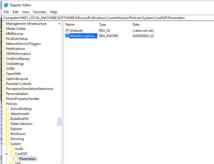The image size is (214, 164).
Task: Select the AllowEncryption DWORD value icon
Action: coord(67,36)
